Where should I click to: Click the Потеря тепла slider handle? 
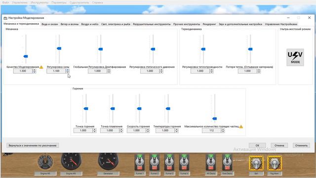point(250,49)
